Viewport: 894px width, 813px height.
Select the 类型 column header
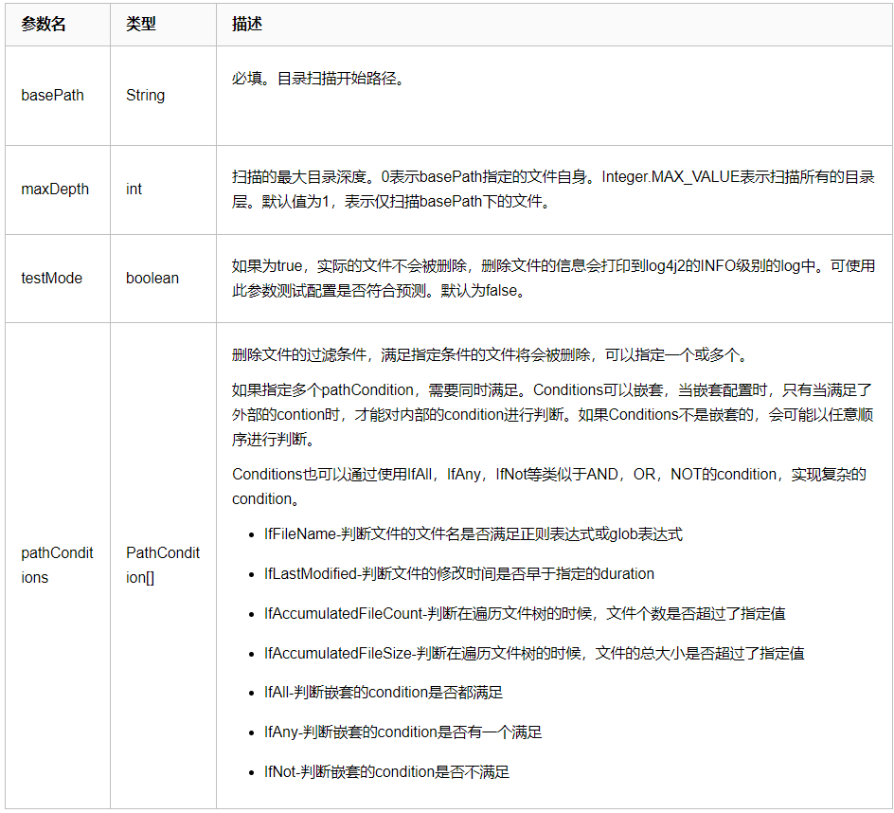[x=139, y=25]
